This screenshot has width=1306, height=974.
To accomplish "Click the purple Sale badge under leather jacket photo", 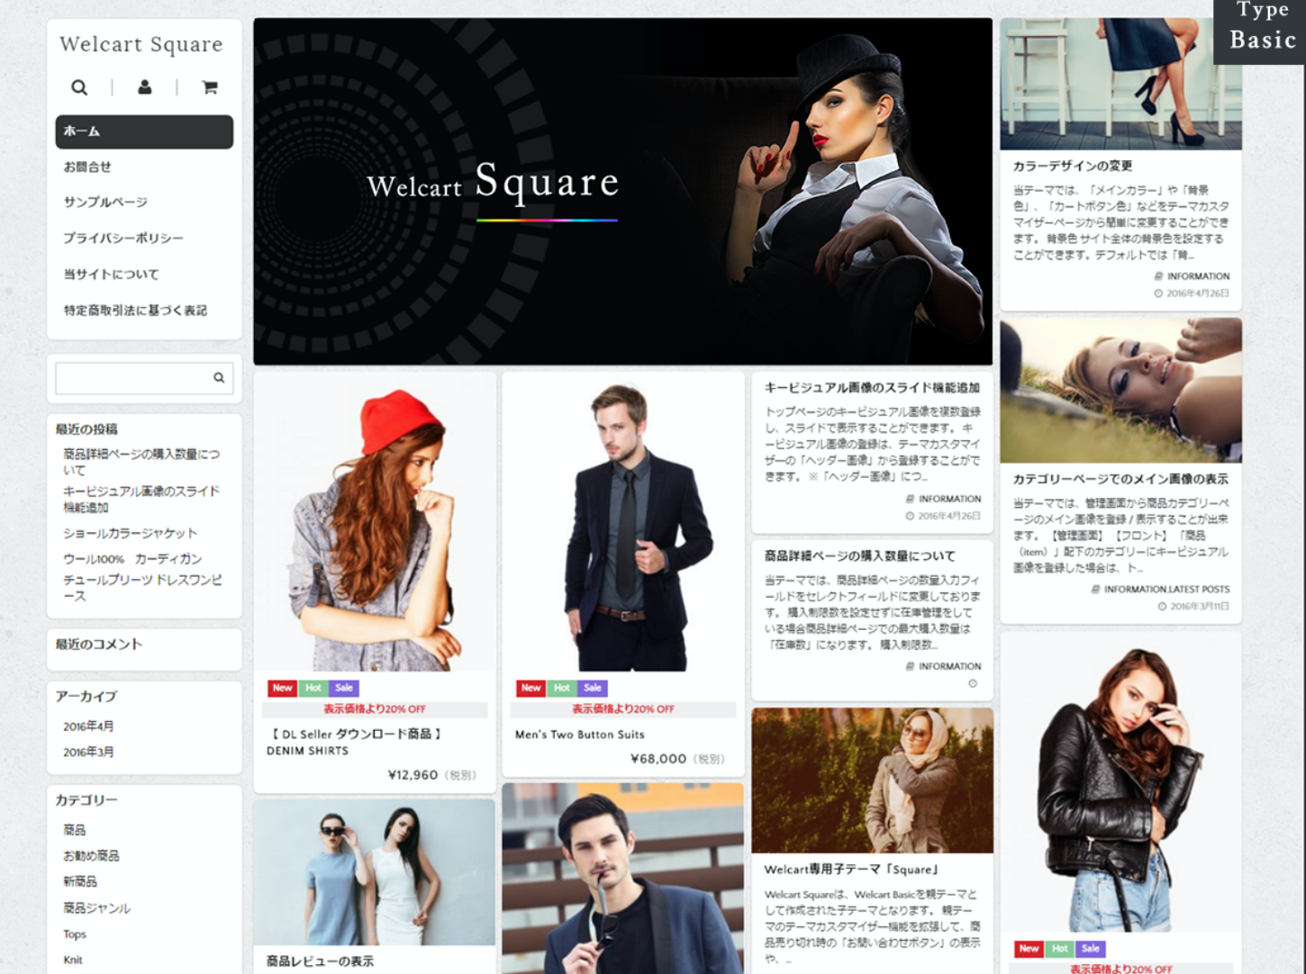I will click(x=1090, y=948).
